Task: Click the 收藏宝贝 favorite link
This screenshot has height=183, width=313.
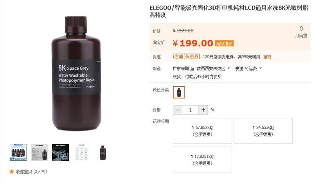Action: 31,171
